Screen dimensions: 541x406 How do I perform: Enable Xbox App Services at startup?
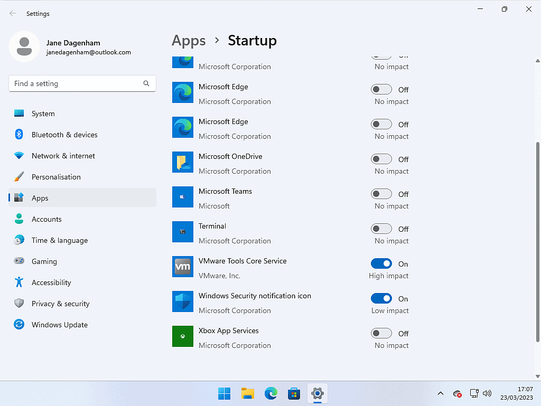tap(381, 334)
